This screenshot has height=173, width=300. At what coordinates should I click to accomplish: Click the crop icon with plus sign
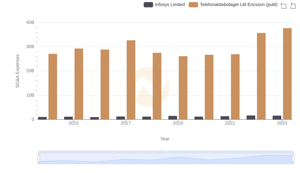click(283, 6)
